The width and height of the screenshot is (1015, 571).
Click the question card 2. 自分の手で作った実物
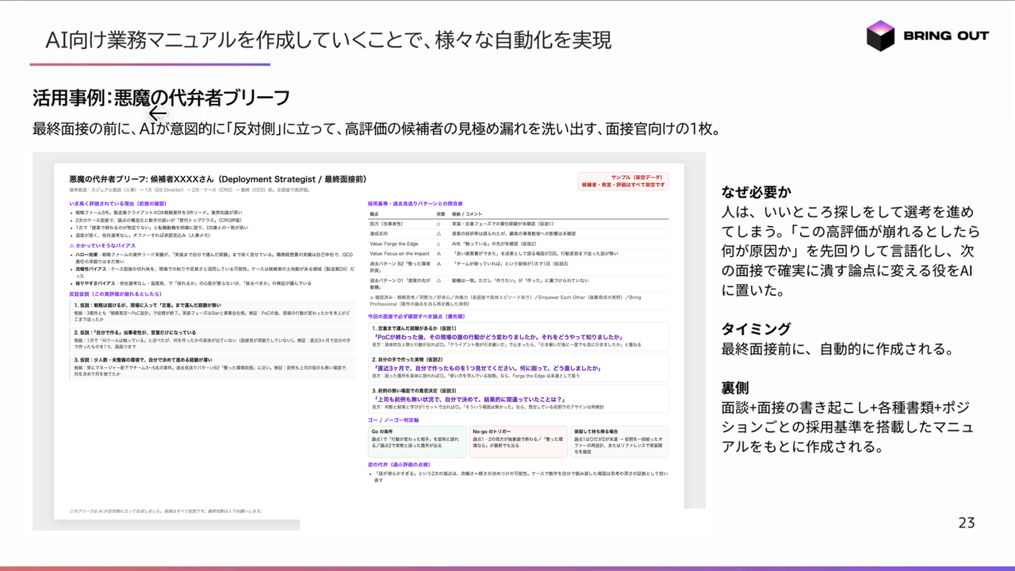pos(519,368)
